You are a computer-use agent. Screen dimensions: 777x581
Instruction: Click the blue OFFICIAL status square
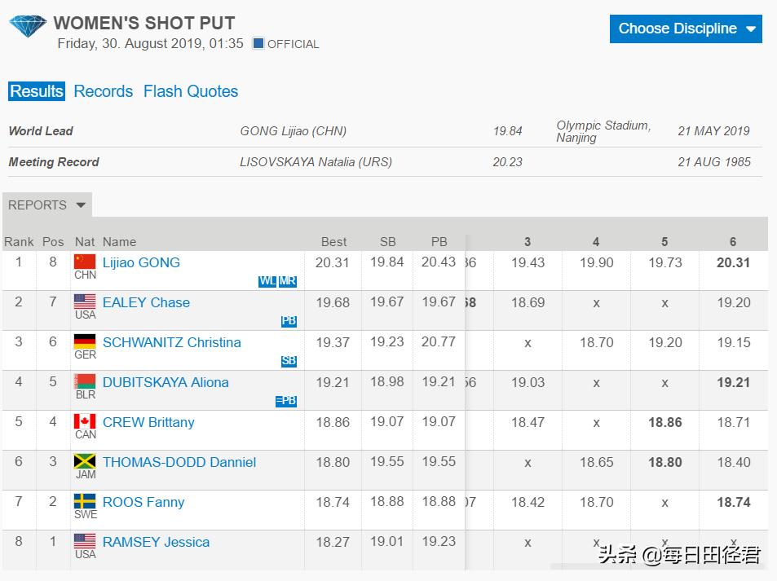tap(258, 43)
